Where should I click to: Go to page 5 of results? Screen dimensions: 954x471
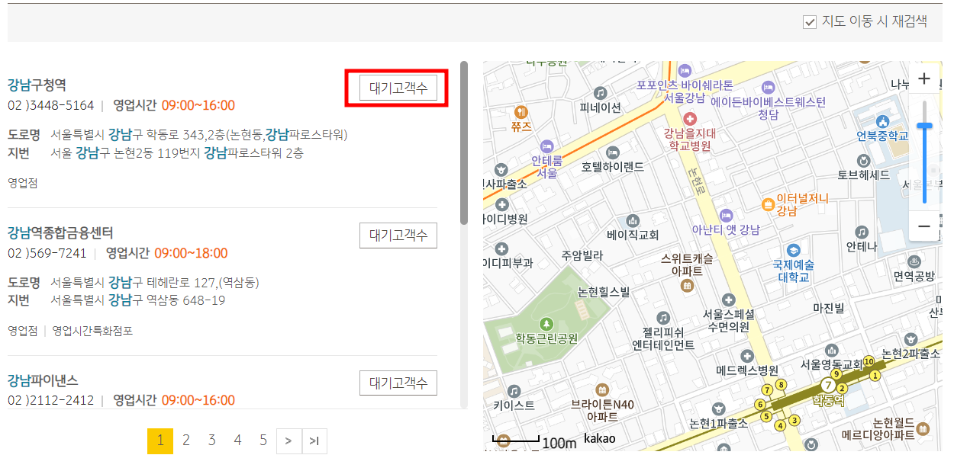(x=263, y=441)
